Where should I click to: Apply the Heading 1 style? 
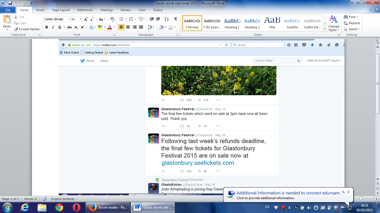(x=232, y=23)
